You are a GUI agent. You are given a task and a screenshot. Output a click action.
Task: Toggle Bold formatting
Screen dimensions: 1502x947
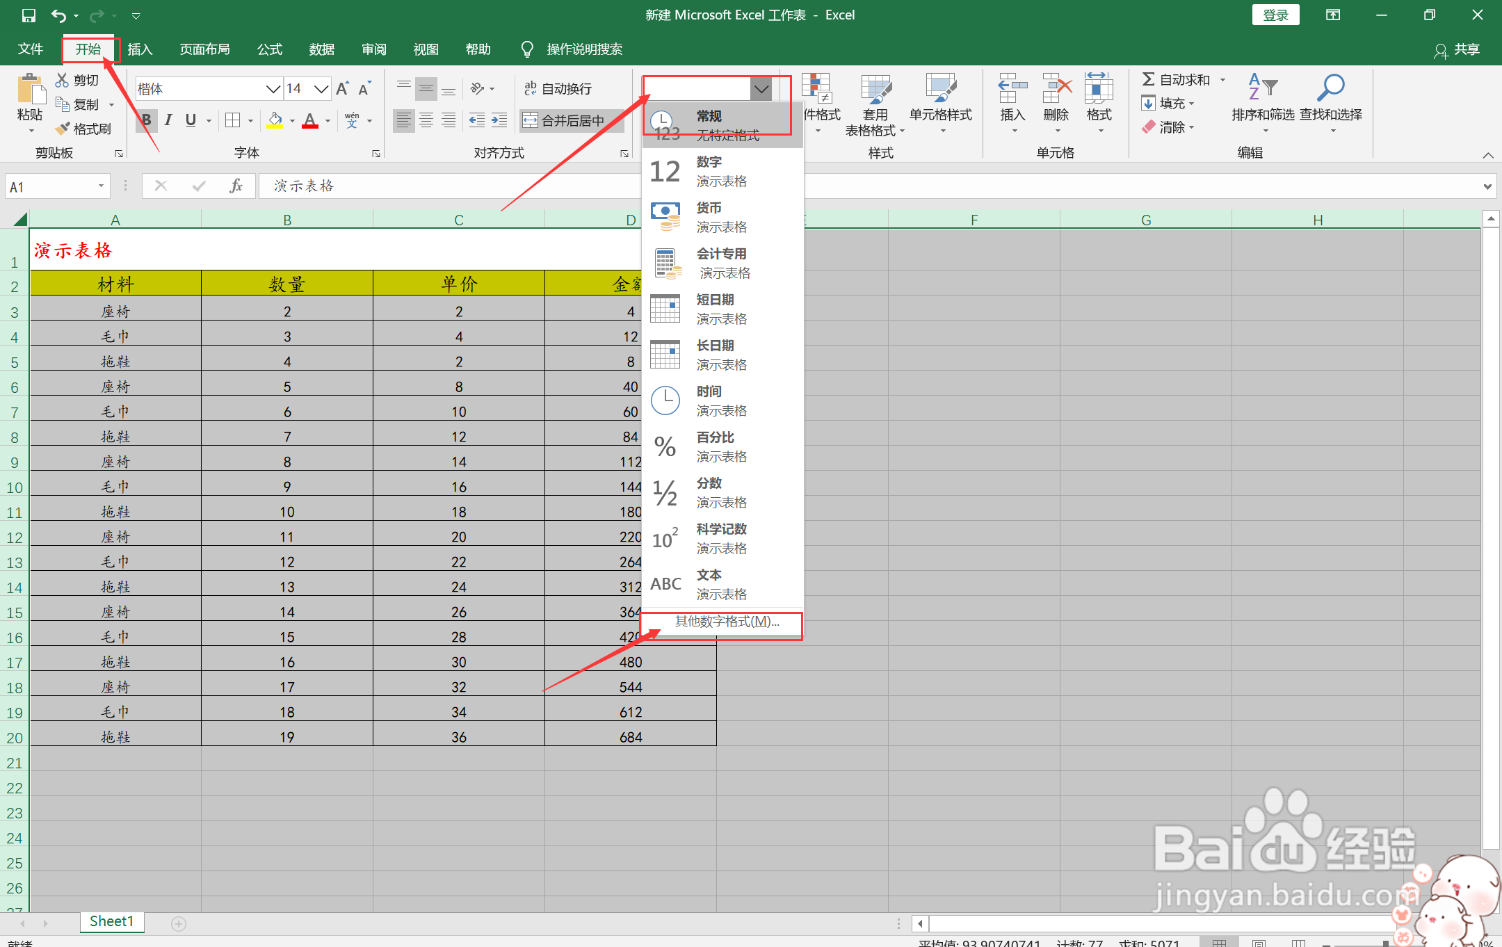tap(147, 120)
